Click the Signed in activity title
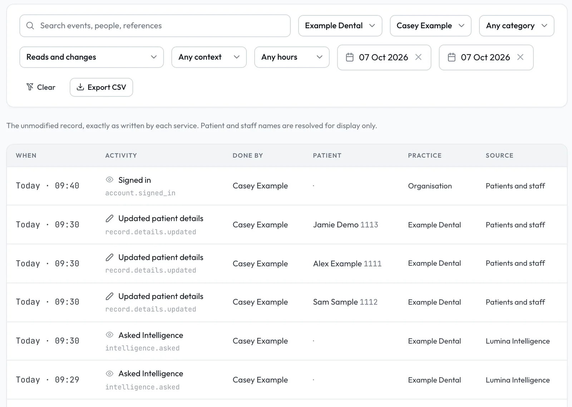572x407 pixels. [x=134, y=180]
